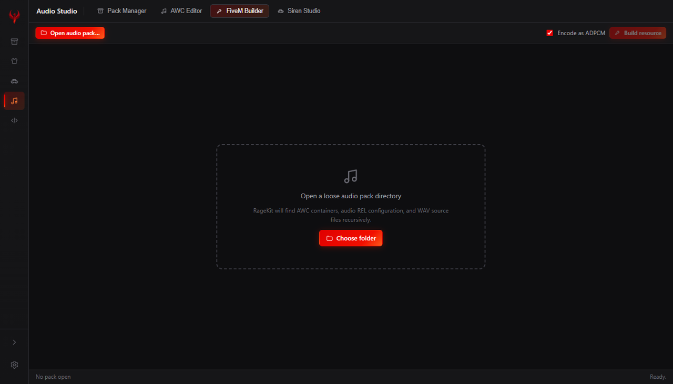Open the vehicle car sidebar icon

[x=14, y=81]
